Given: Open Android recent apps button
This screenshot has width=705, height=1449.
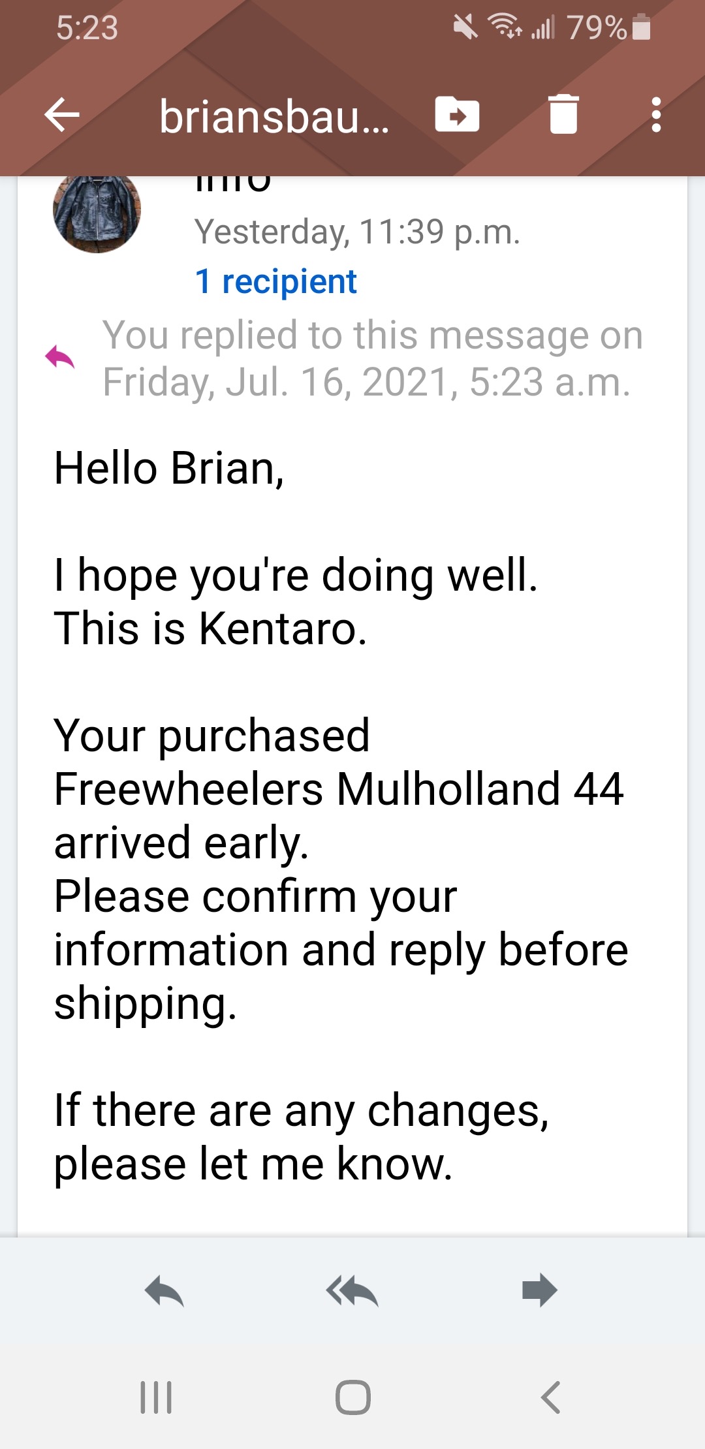Looking at the screenshot, I should (156, 1397).
